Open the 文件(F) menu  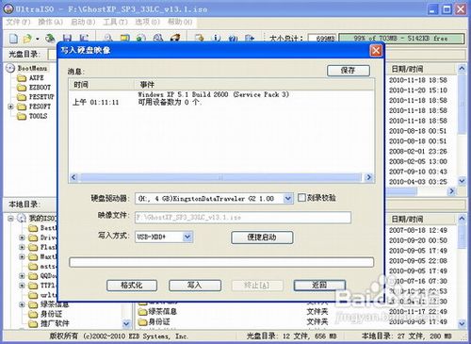tap(18, 22)
